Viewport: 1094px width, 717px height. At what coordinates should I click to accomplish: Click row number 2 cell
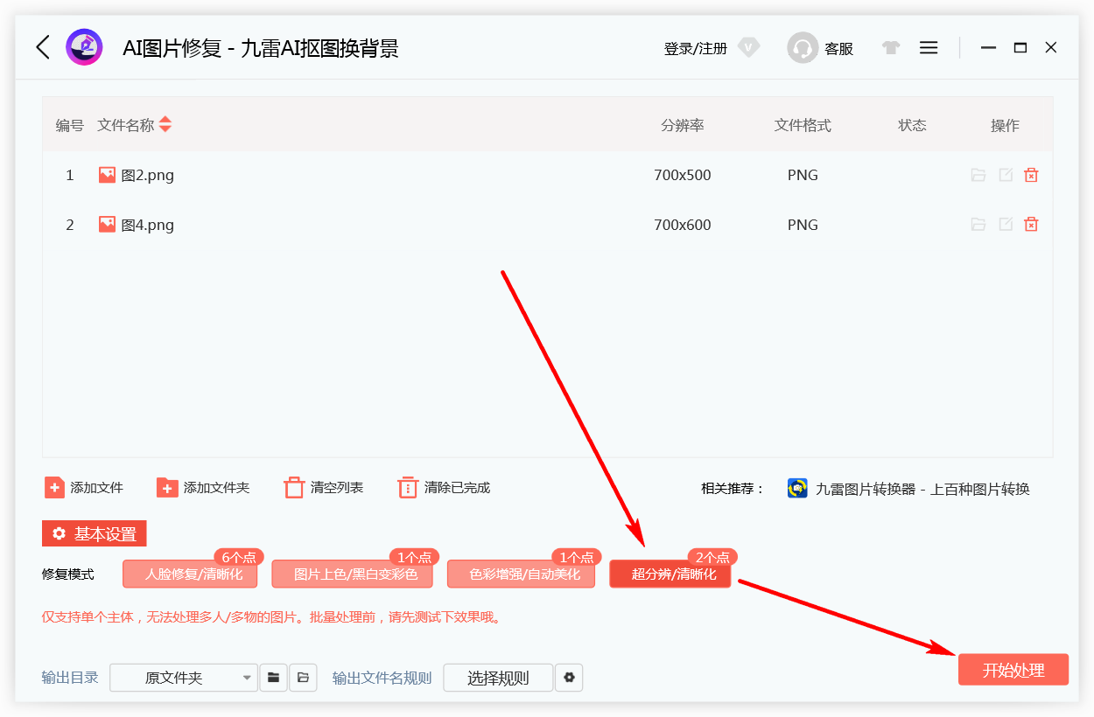tap(70, 225)
